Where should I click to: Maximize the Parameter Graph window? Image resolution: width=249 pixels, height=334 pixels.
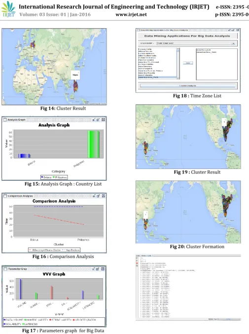[x=98, y=269]
